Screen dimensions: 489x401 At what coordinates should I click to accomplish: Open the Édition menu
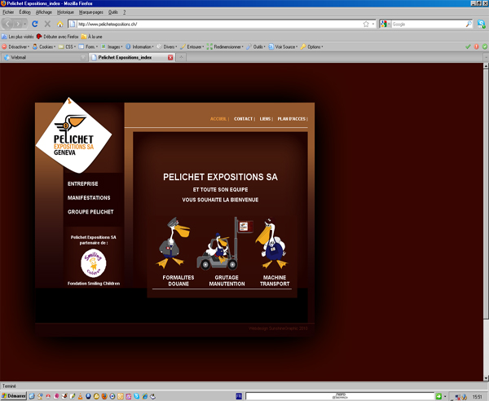tap(24, 12)
